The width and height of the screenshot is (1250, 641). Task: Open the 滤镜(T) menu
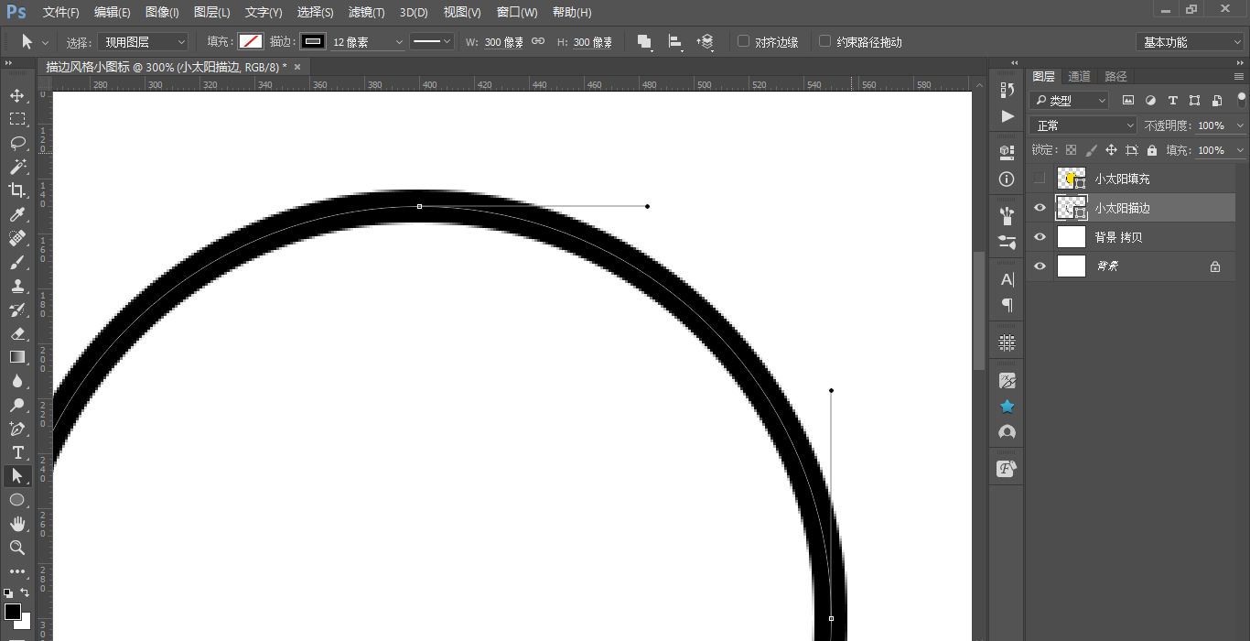click(367, 13)
